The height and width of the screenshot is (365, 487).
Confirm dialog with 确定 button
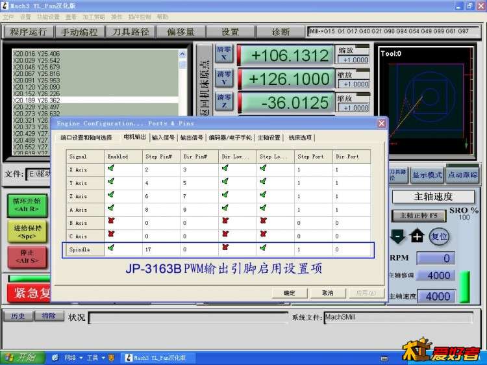(x=290, y=293)
